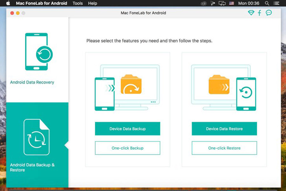Click the orange folder icon in restore illustration
The width and height of the screenshot is (286, 191).
pos(219,84)
